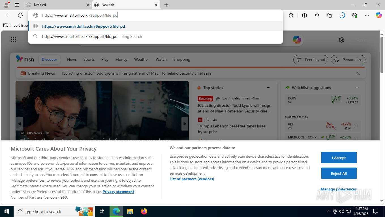
Task: Launch Copilot from the toolbar
Action: (379, 15)
